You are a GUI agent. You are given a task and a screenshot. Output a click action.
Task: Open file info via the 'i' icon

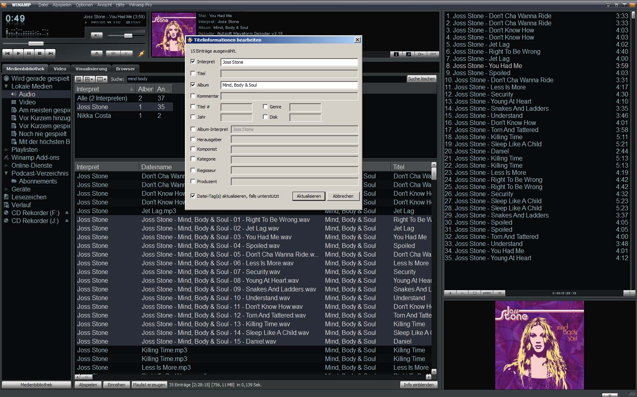(x=396, y=54)
